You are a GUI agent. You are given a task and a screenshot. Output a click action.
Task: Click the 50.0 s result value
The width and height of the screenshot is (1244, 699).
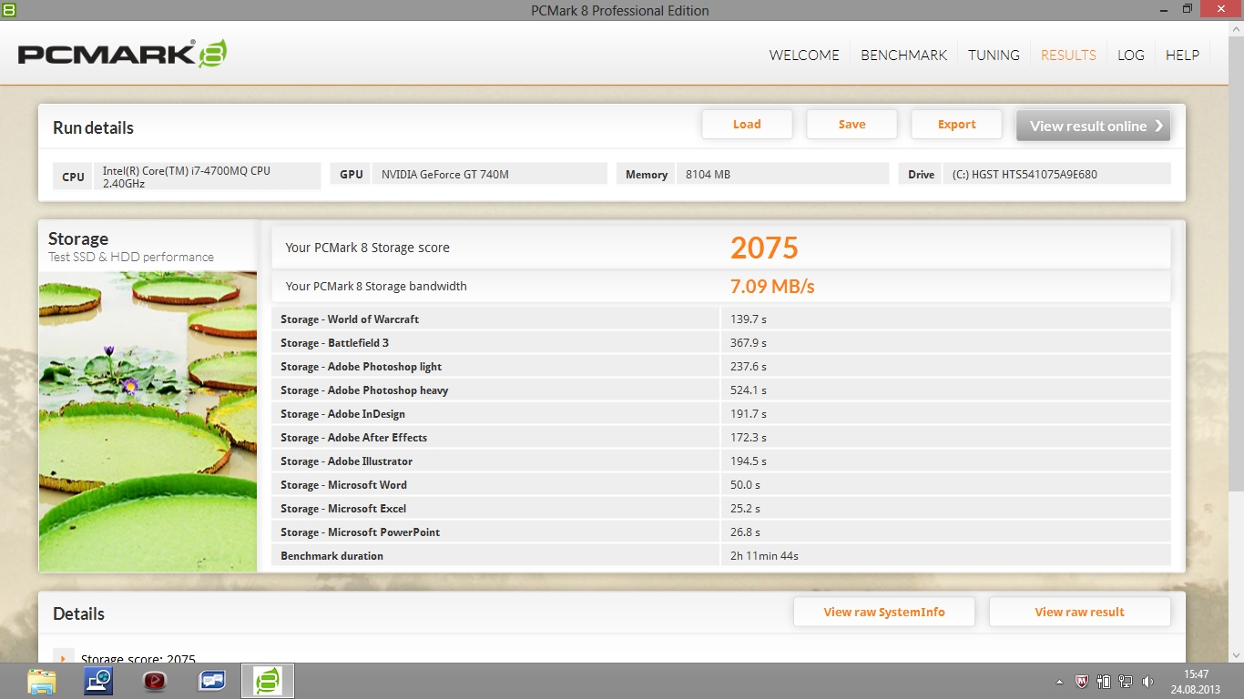pyautogui.click(x=745, y=485)
